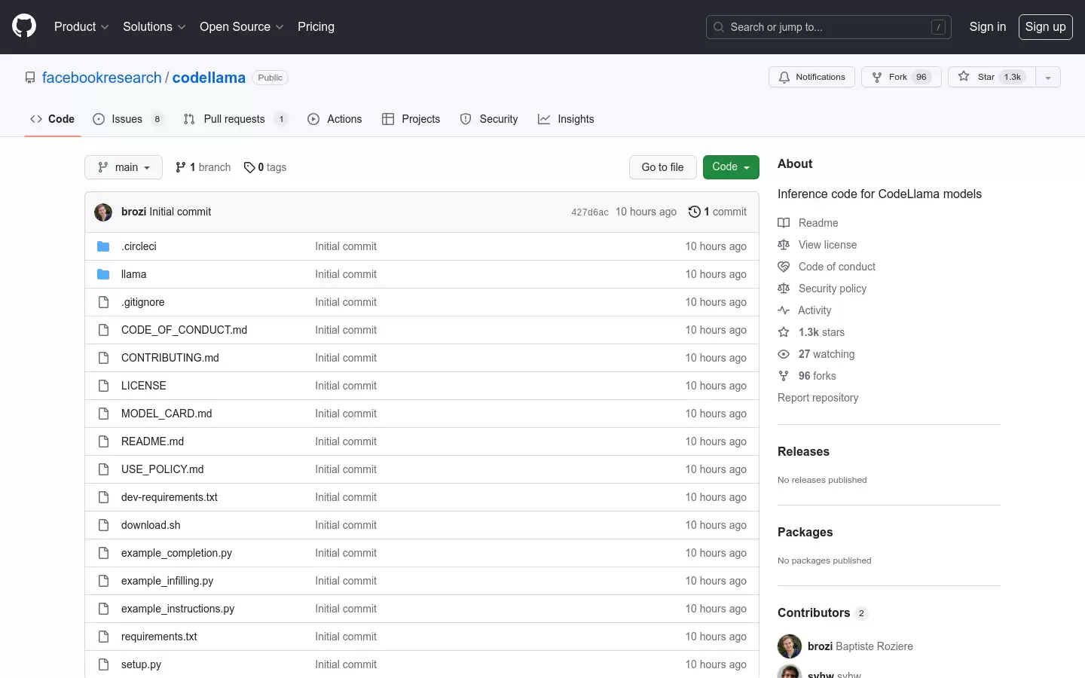Screen dimensions: 1085x678
Task: Click the Sign up button
Action: tap(1046, 27)
